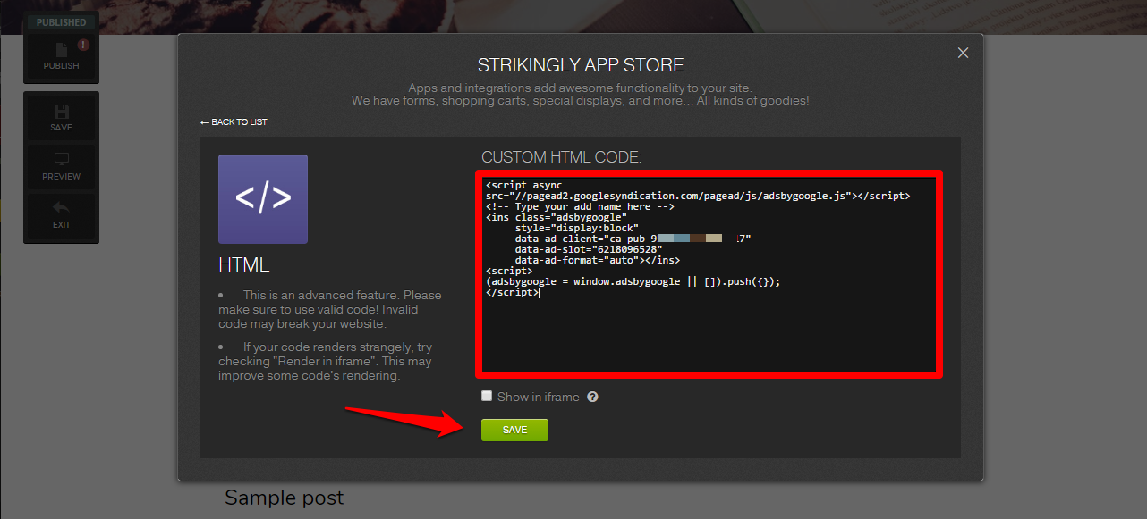Open the PREVIEW monitor button
The image size is (1147, 519).
[61, 167]
